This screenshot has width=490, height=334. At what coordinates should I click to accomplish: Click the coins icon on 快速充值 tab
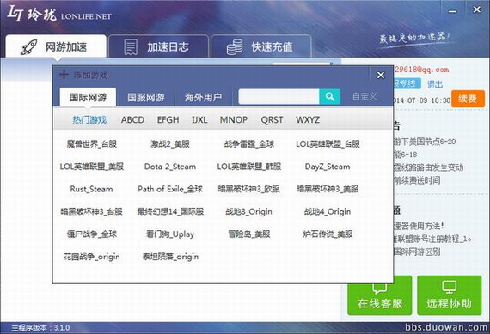pyautogui.click(x=235, y=47)
